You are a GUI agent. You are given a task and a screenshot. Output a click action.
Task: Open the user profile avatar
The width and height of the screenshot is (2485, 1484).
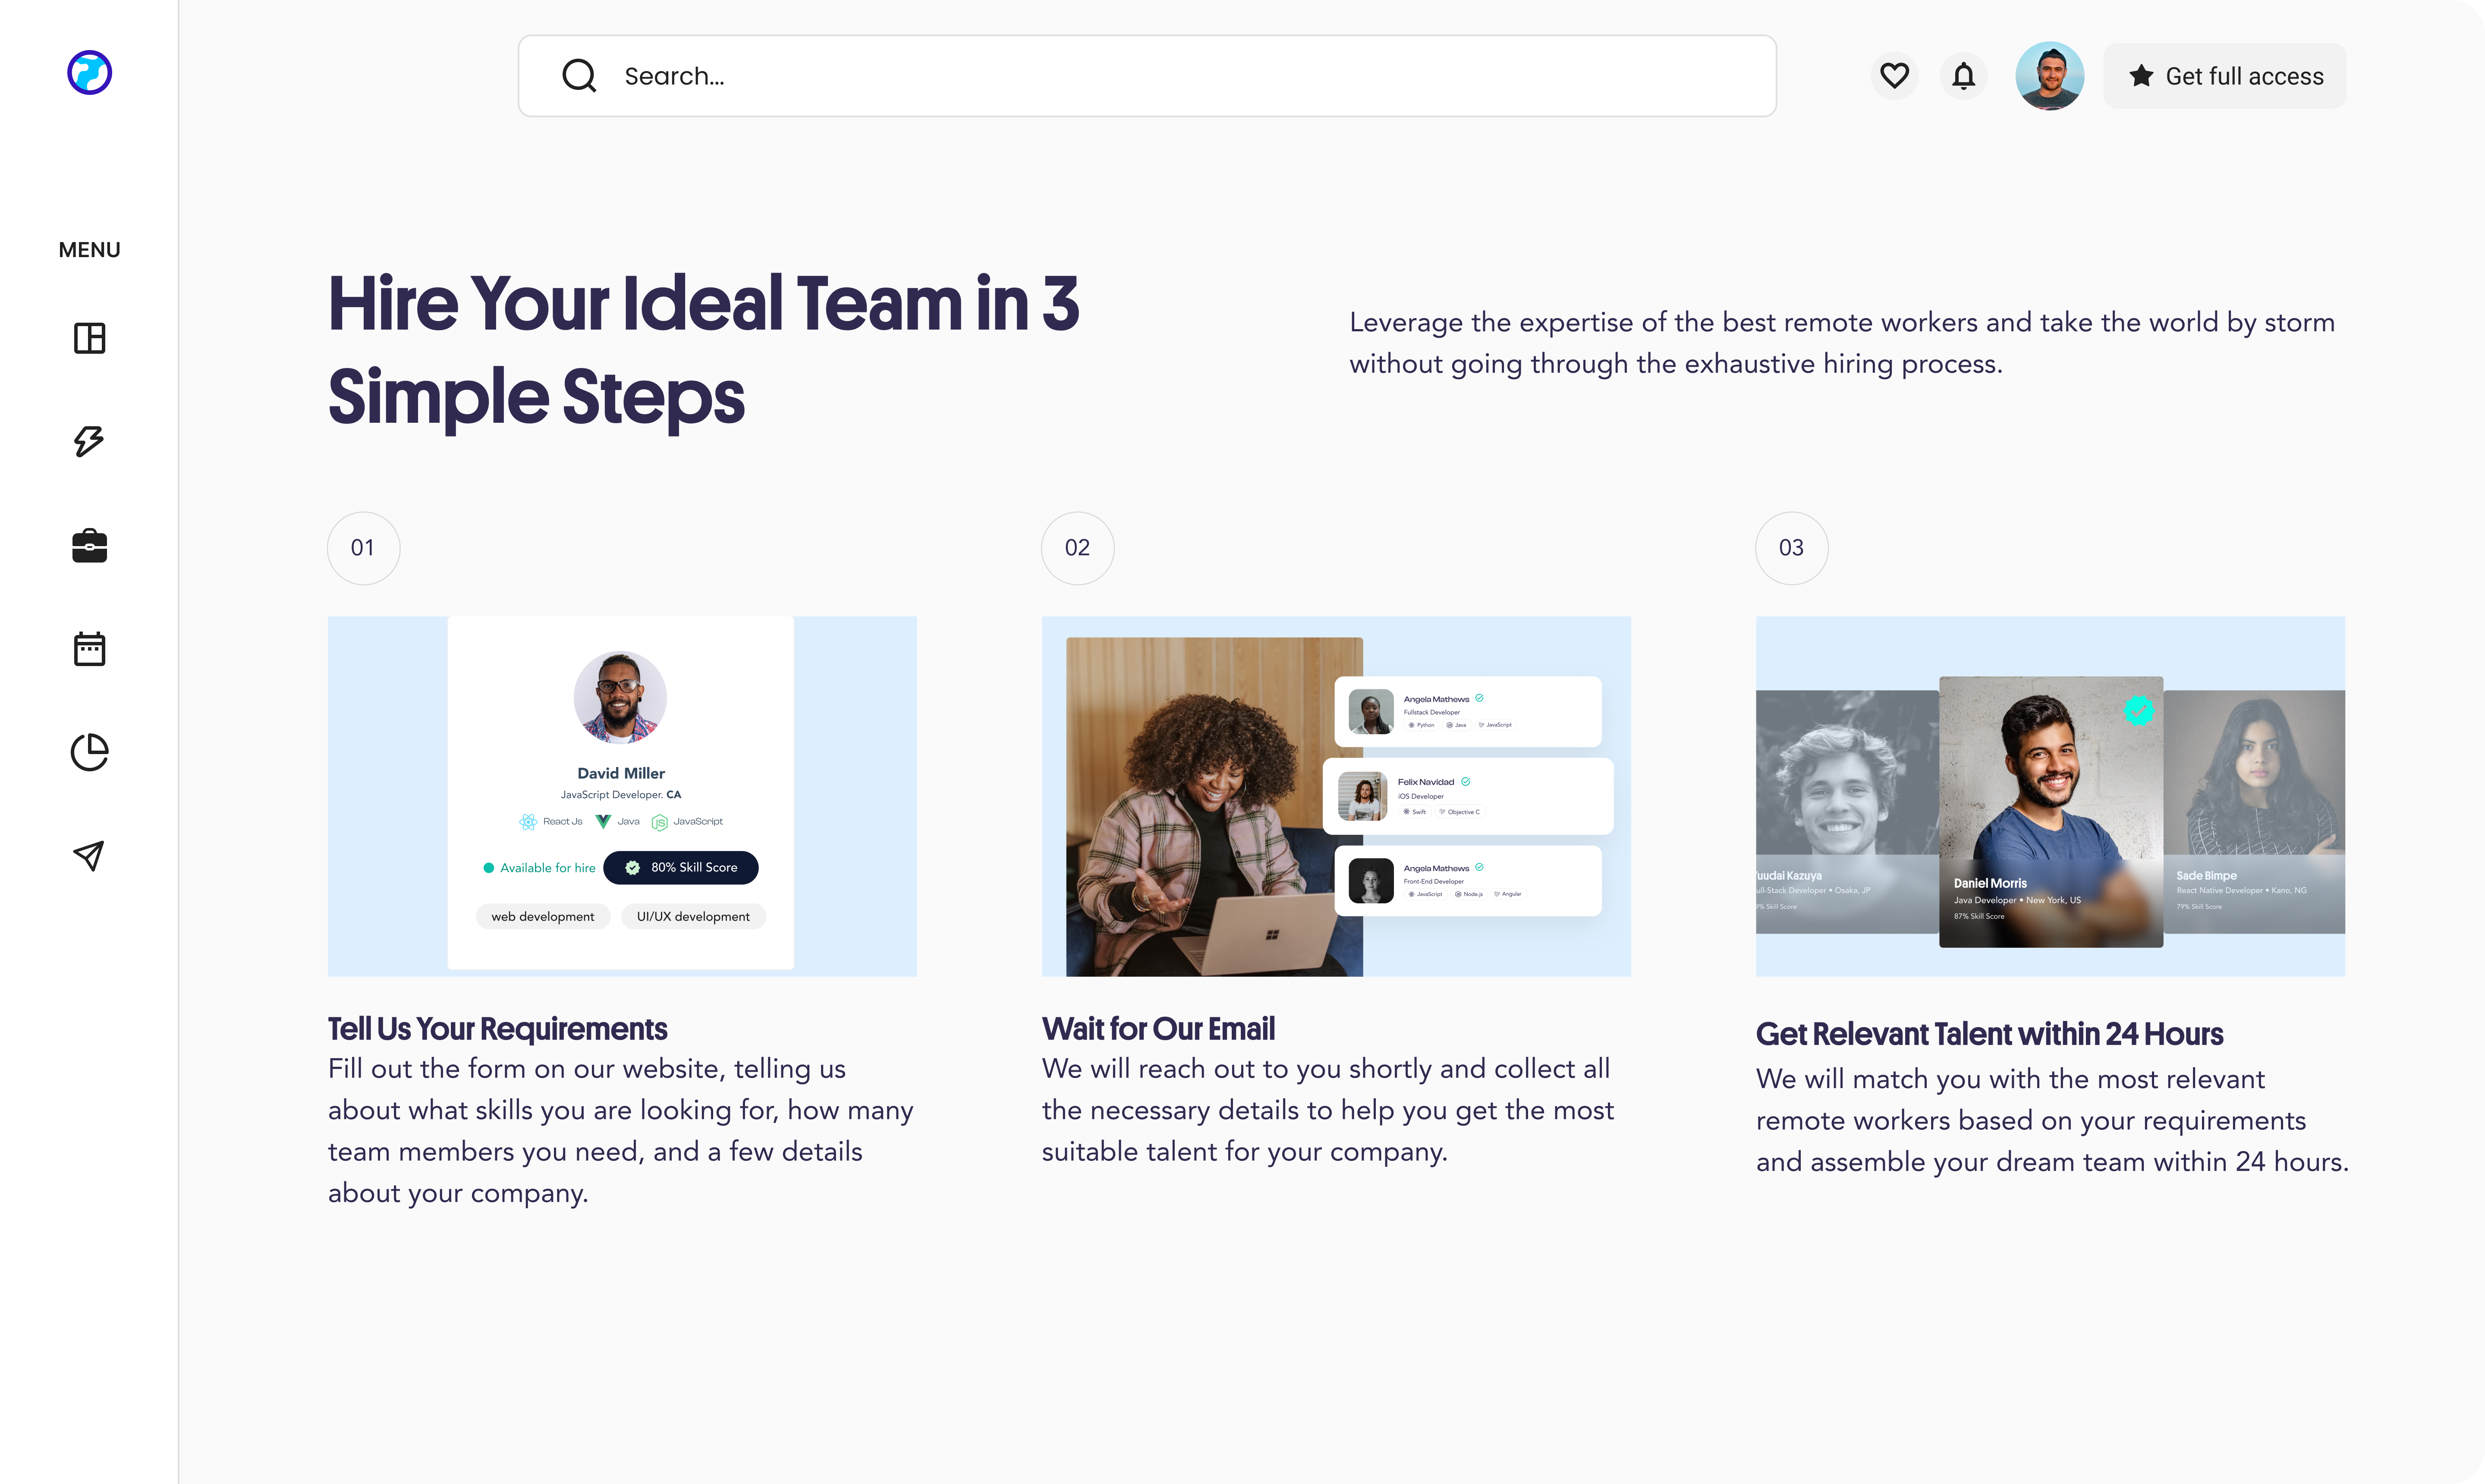coord(2049,76)
